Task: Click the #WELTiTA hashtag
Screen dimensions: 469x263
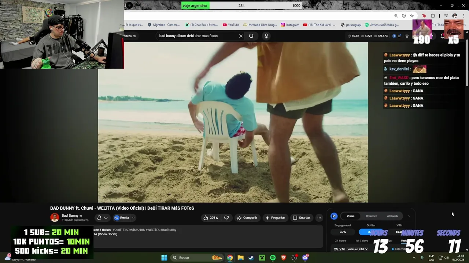Action: (x=152, y=230)
